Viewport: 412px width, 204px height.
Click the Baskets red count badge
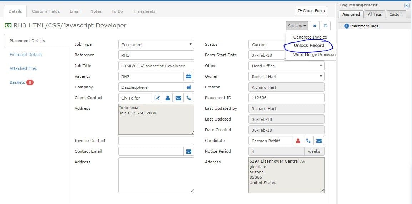(30, 82)
